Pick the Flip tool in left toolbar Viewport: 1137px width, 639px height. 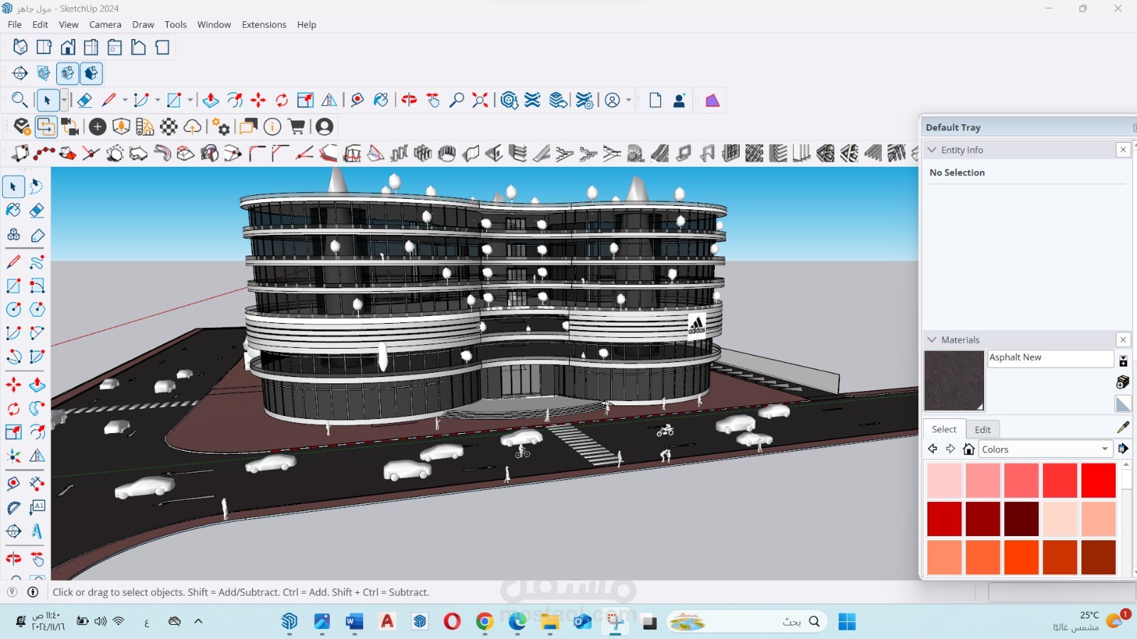click(37, 456)
